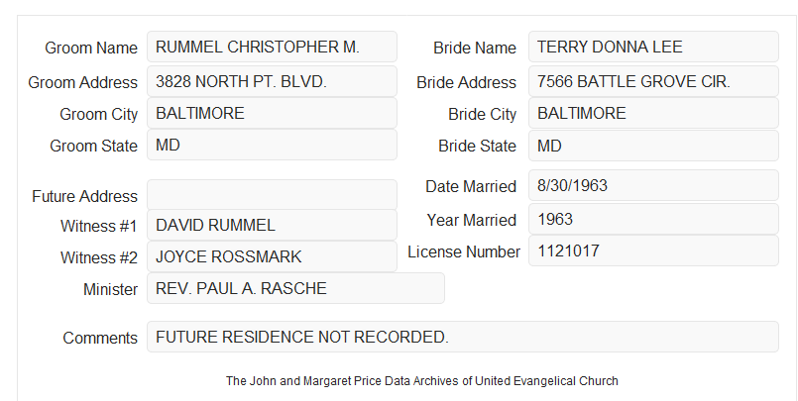798x401 pixels.
Task: Click the Bride Address input box
Action: (653, 81)
